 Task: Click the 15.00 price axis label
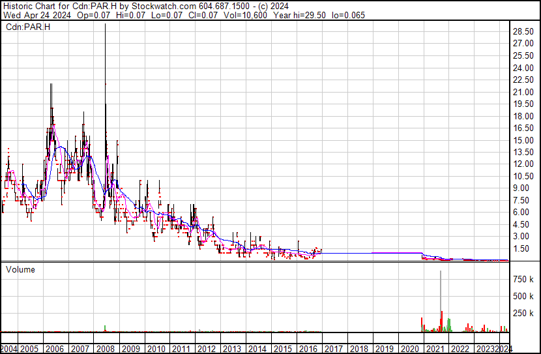(524, 140)
